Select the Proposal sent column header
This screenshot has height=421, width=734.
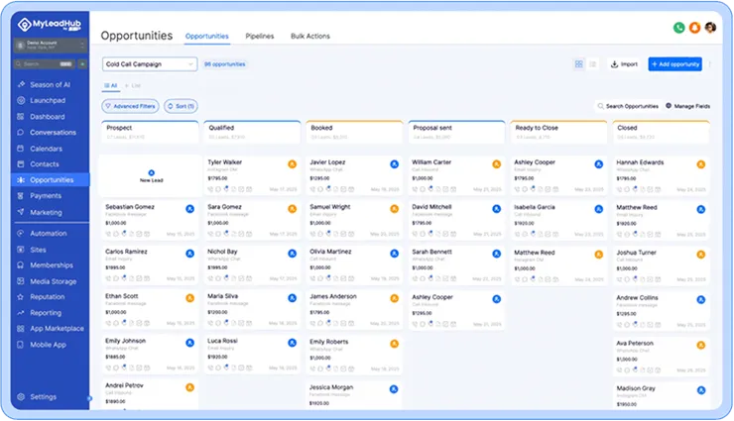coord(456,132)
